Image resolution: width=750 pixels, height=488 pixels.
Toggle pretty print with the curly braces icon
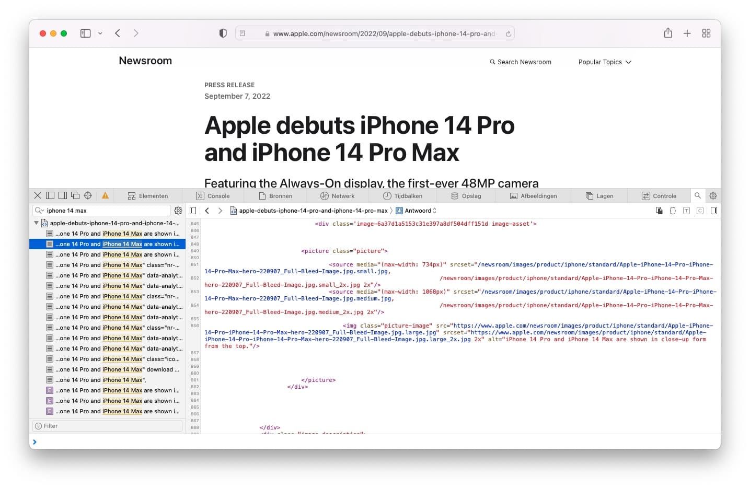(673, 211)
